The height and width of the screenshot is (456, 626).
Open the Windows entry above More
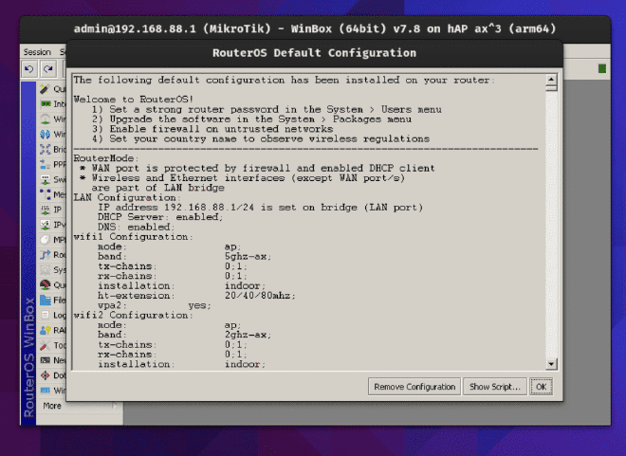coord(52,391)
